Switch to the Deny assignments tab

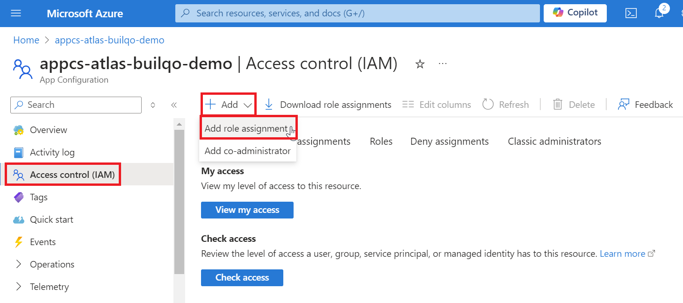point(449,141)
